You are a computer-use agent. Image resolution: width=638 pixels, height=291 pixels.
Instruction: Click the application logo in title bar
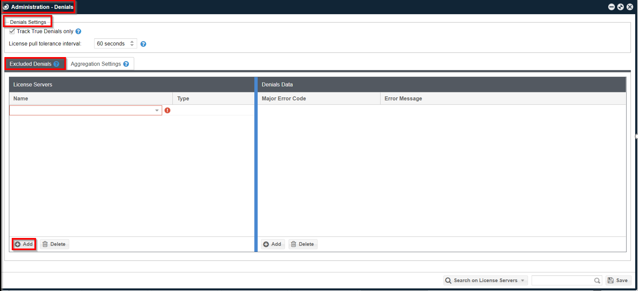(x=6, y=7)
